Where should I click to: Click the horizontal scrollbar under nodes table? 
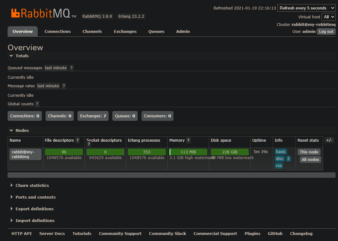(x=172, y=175)
